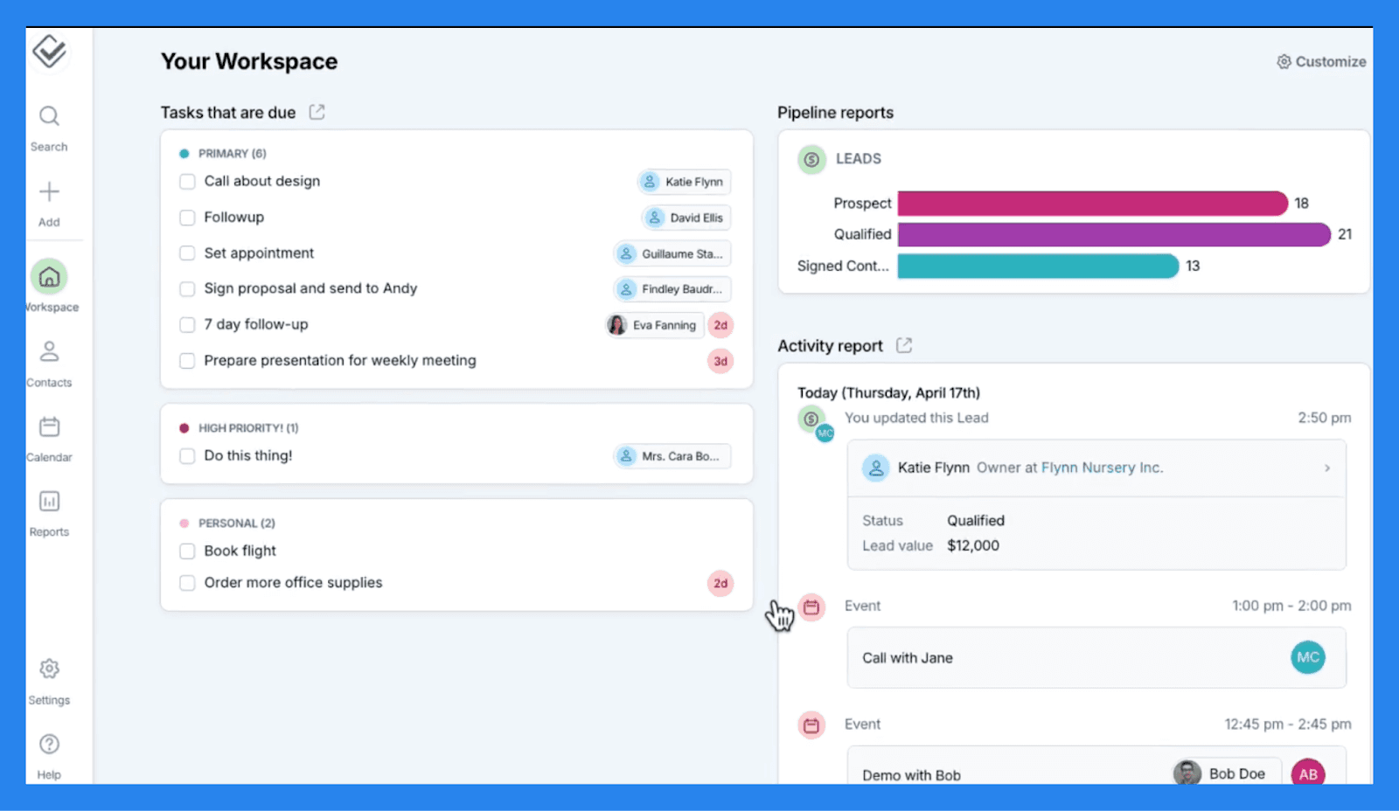Click Mrs. Cara Bo... contact chip
The image size is (1399, 811).
point(672,456)
